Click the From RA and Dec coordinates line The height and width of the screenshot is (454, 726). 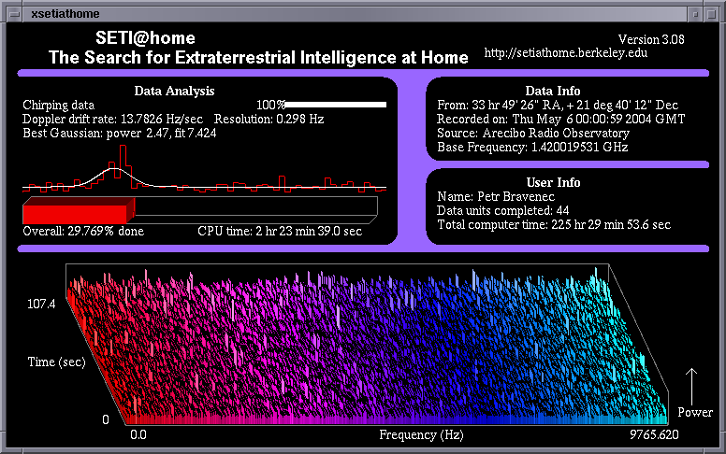(558, 105)
